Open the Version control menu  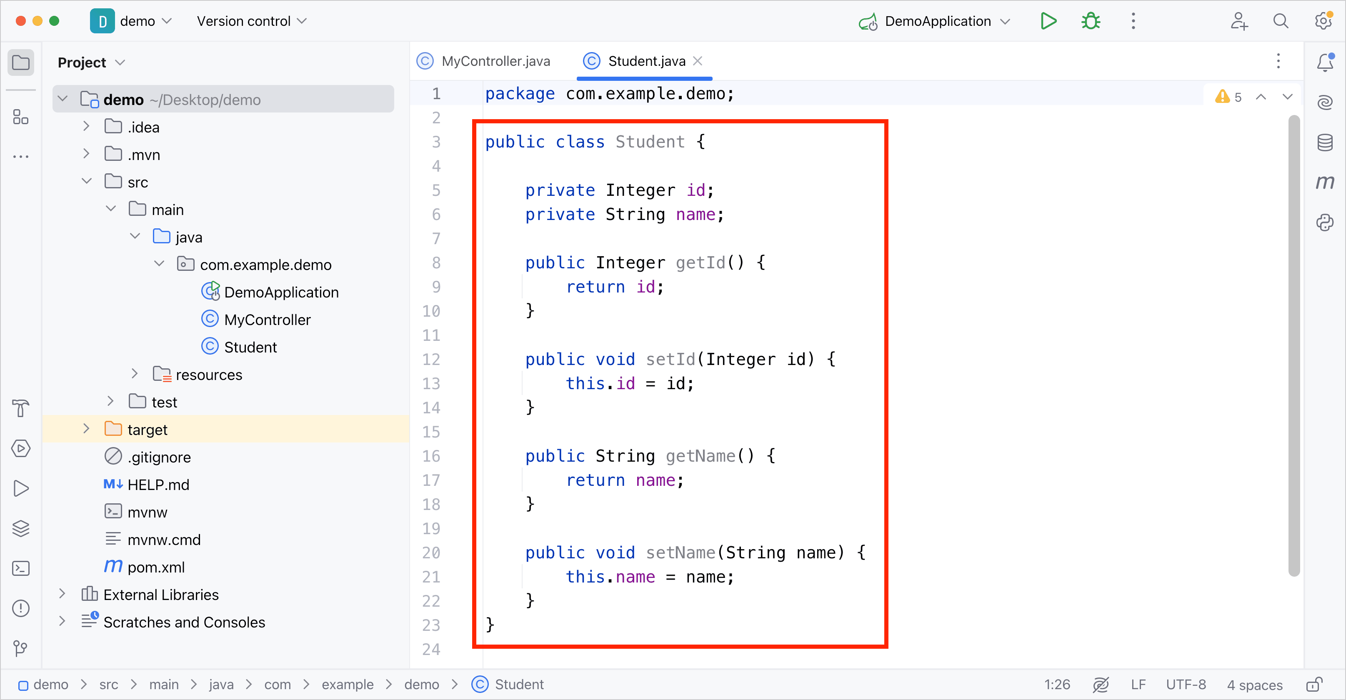coord(251,21)
